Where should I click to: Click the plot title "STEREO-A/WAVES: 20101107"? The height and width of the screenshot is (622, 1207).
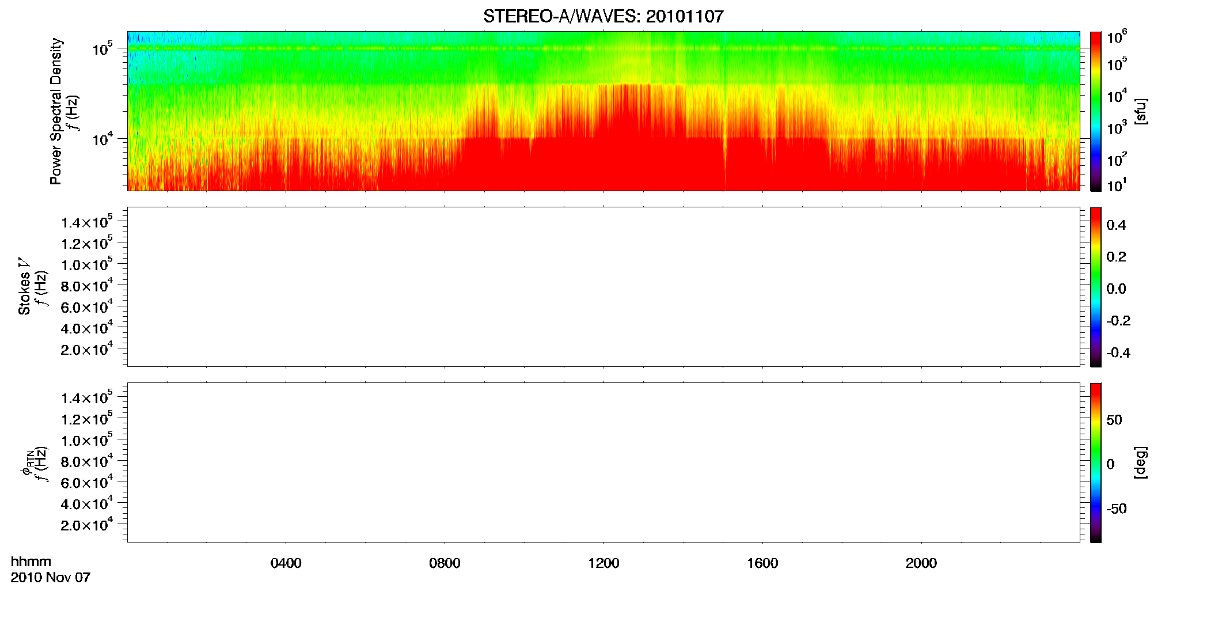click(x=603, y=16)
